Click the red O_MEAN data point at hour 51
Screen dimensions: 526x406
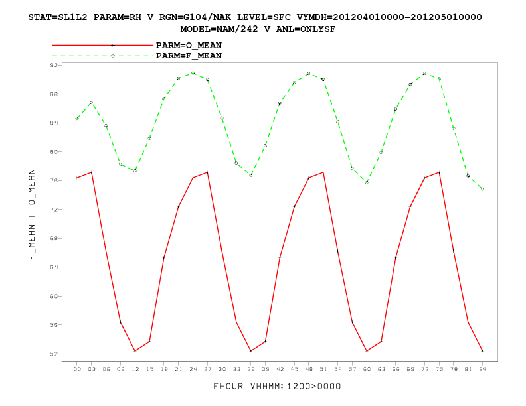[x=323, y=172]
